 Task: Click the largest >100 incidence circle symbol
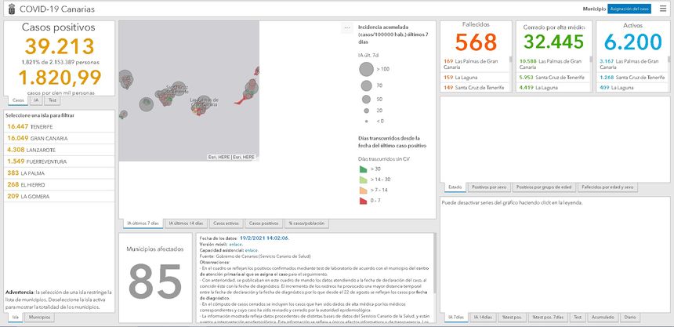click(x=367, y=70)
